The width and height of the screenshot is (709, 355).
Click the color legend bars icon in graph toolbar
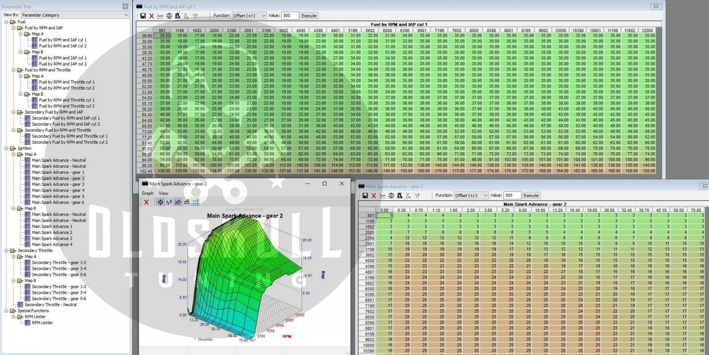195,202
